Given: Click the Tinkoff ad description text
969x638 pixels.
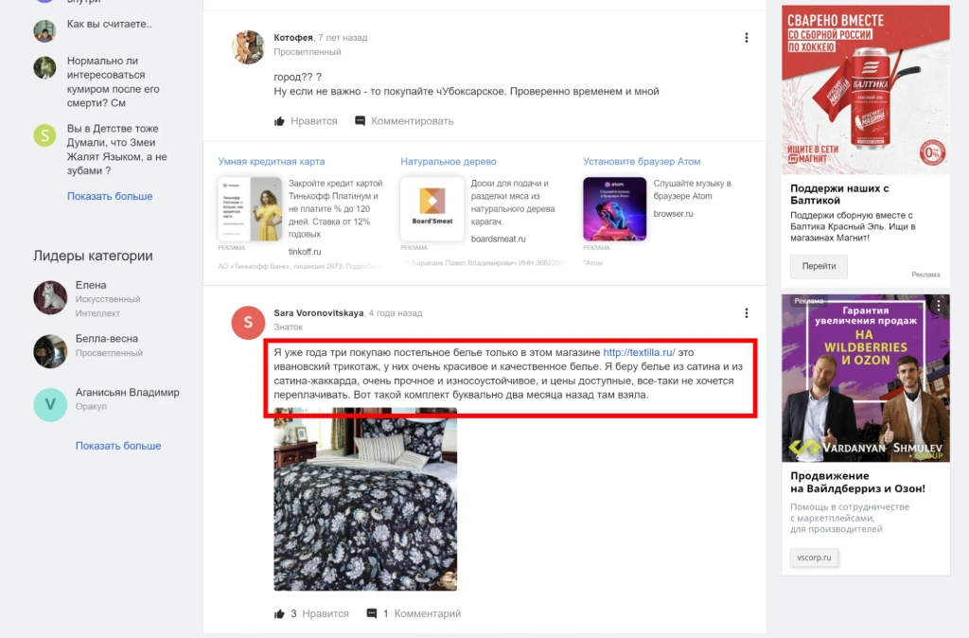Looking at the screenshot, I should 336,209.
